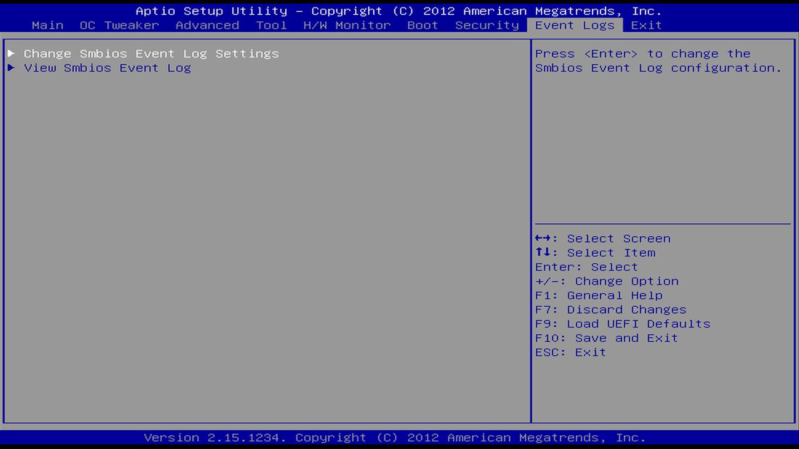
Task: Click the 'Press <Enter> to change' help description
Action: (x=659, y=61)
